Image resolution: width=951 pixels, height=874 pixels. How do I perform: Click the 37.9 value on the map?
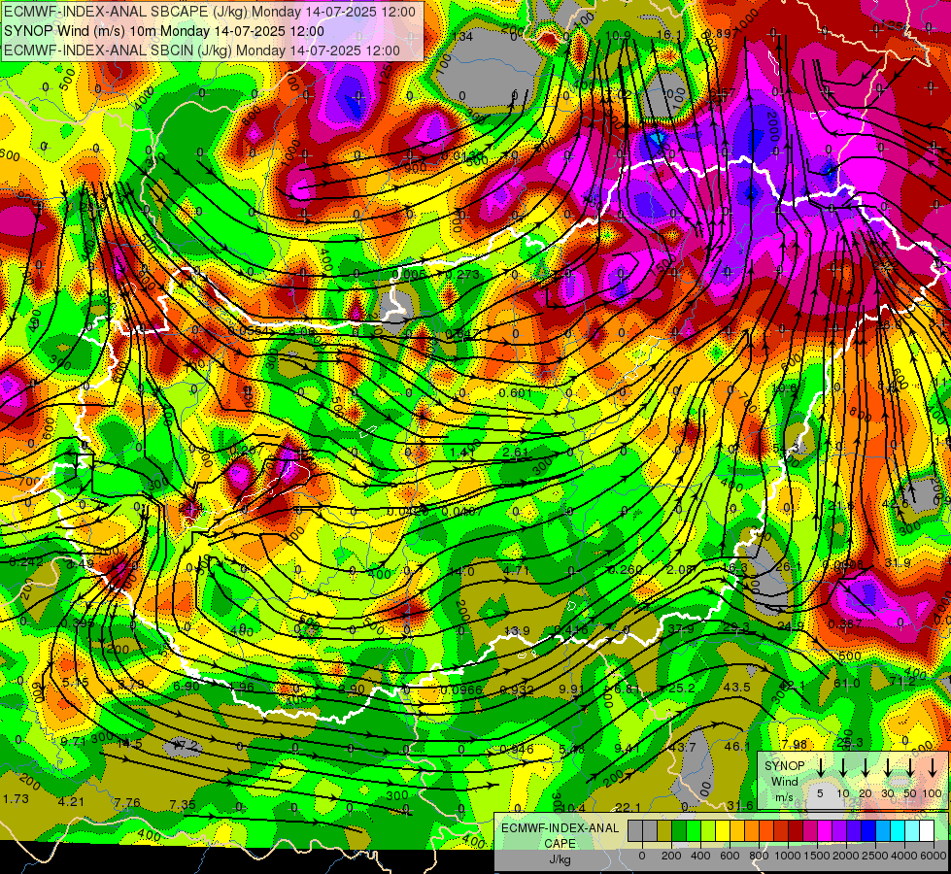click(x=681, y=629)
